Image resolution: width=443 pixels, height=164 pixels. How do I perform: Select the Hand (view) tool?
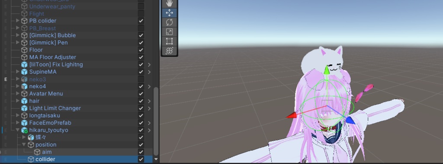tap(169, 3)
